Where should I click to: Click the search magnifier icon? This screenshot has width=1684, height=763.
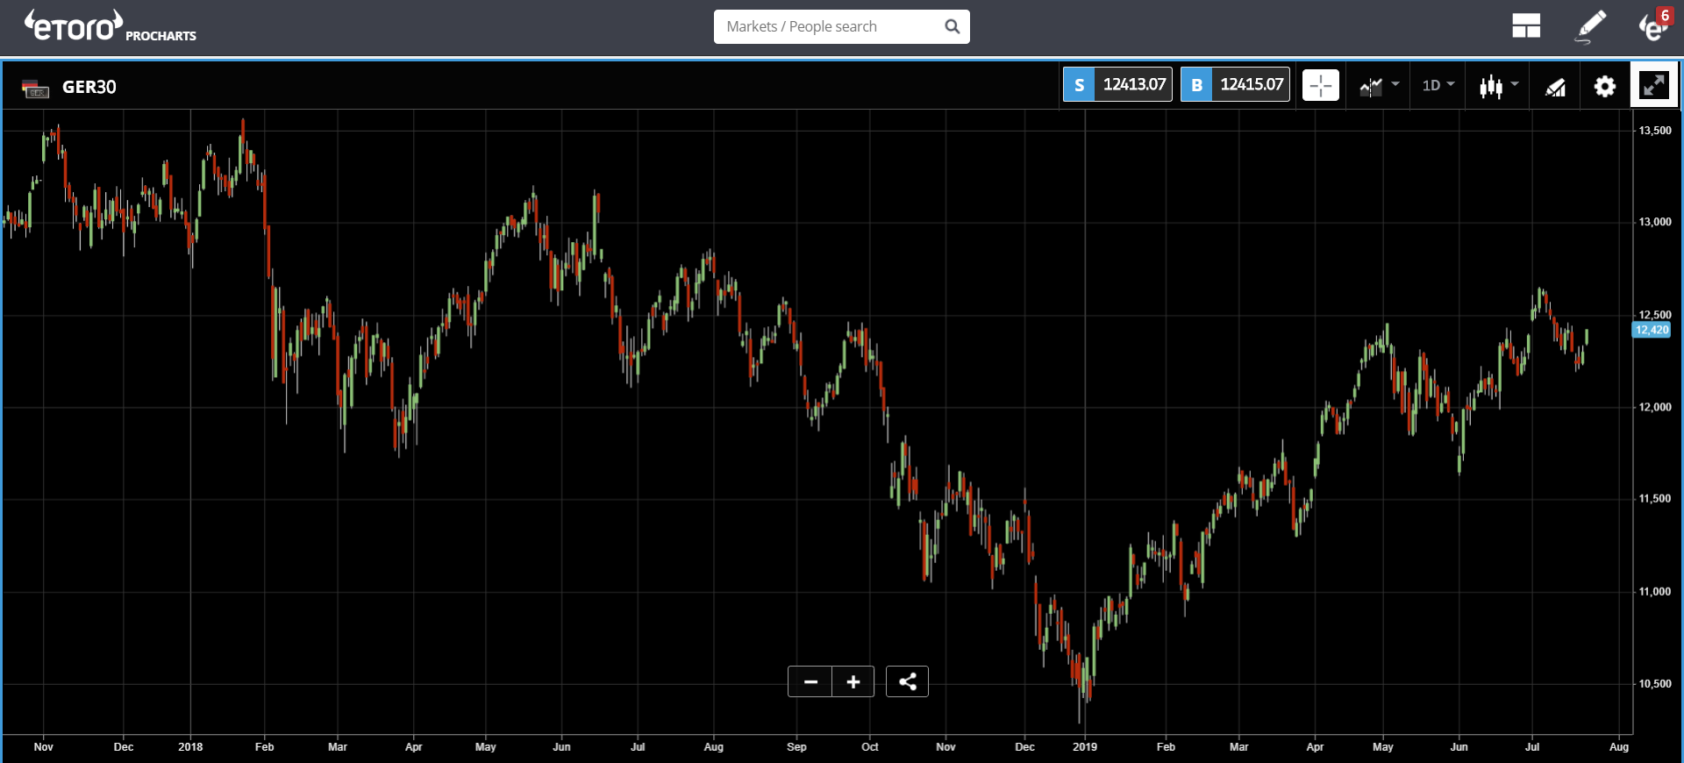[952, 26]
